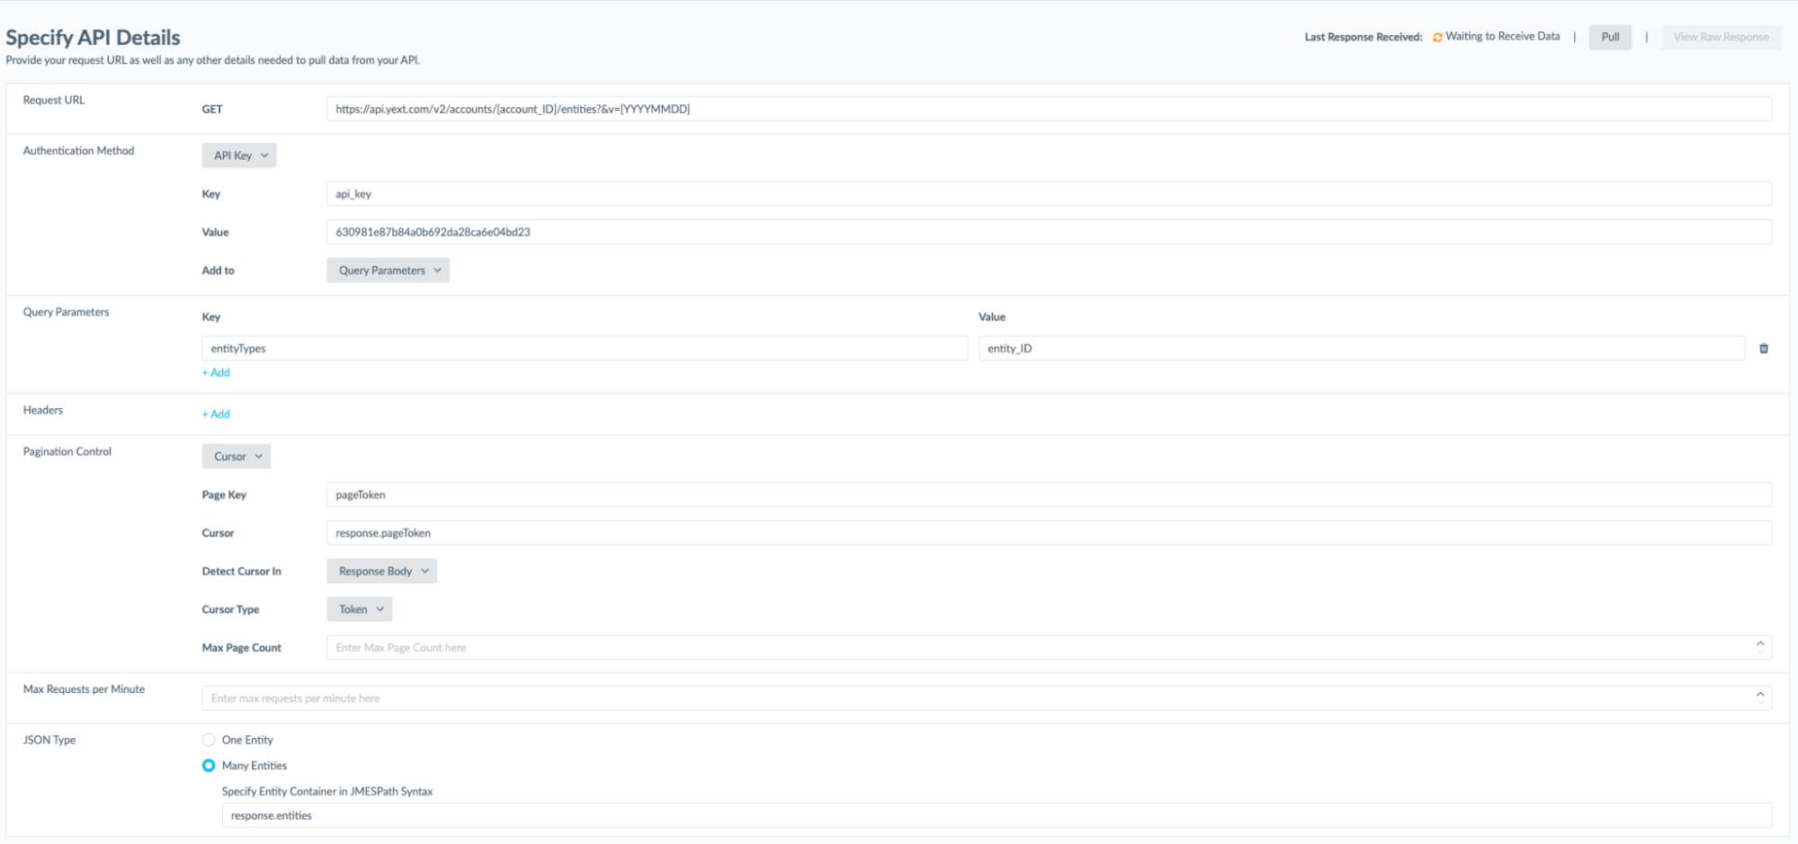Viewport: 1798px width, 844px height.
Task: Select the Many Entities radio option
Action: click(209, 766)
